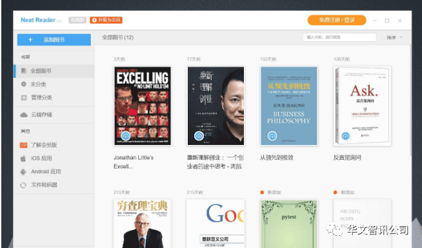Minimize the Neat Reader window
The height and width of the screenshot is (248, 422).
(374, 21)
